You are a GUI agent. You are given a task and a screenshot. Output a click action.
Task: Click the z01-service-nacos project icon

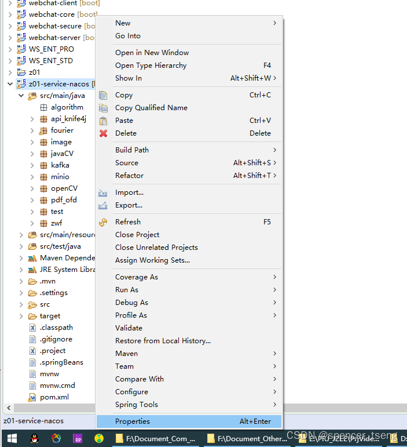pos(21,83)
